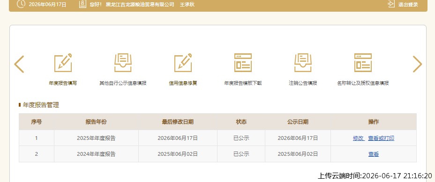Click 查看 for the 2024 annual report
The image size is (435, 182).
(374, 154)
